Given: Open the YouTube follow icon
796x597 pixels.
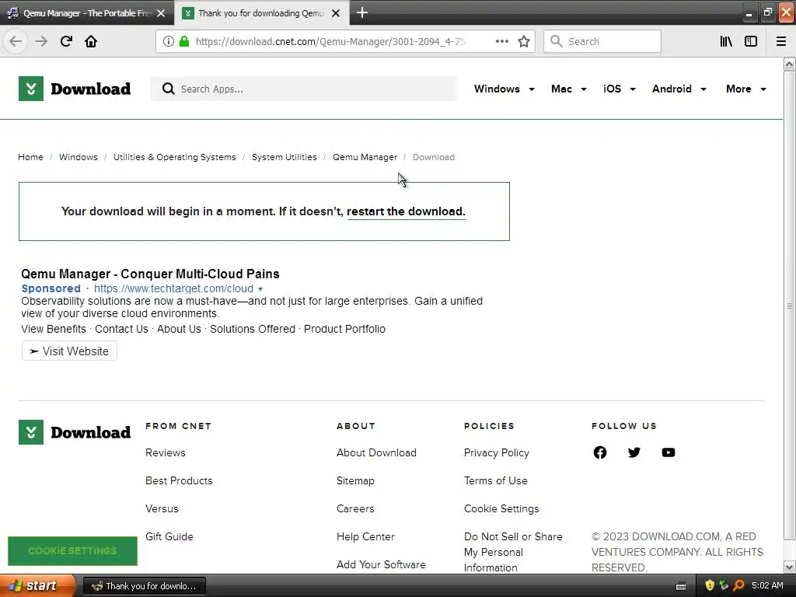Looking at the screenshot, I should (669, 452).
